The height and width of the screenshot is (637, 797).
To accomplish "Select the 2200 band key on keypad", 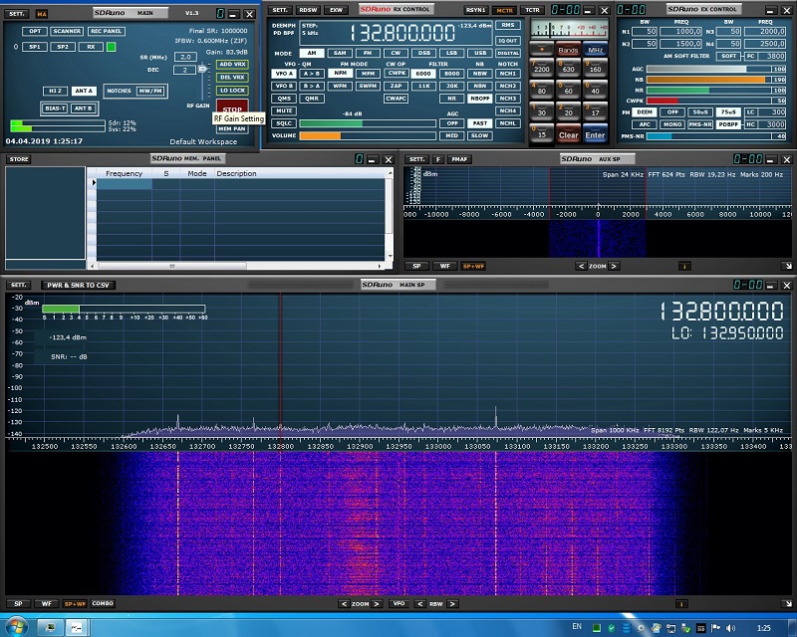I will (541, 68).
